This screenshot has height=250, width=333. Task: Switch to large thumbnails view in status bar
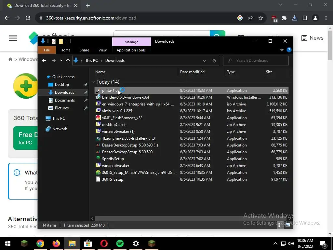pos(288,225)
